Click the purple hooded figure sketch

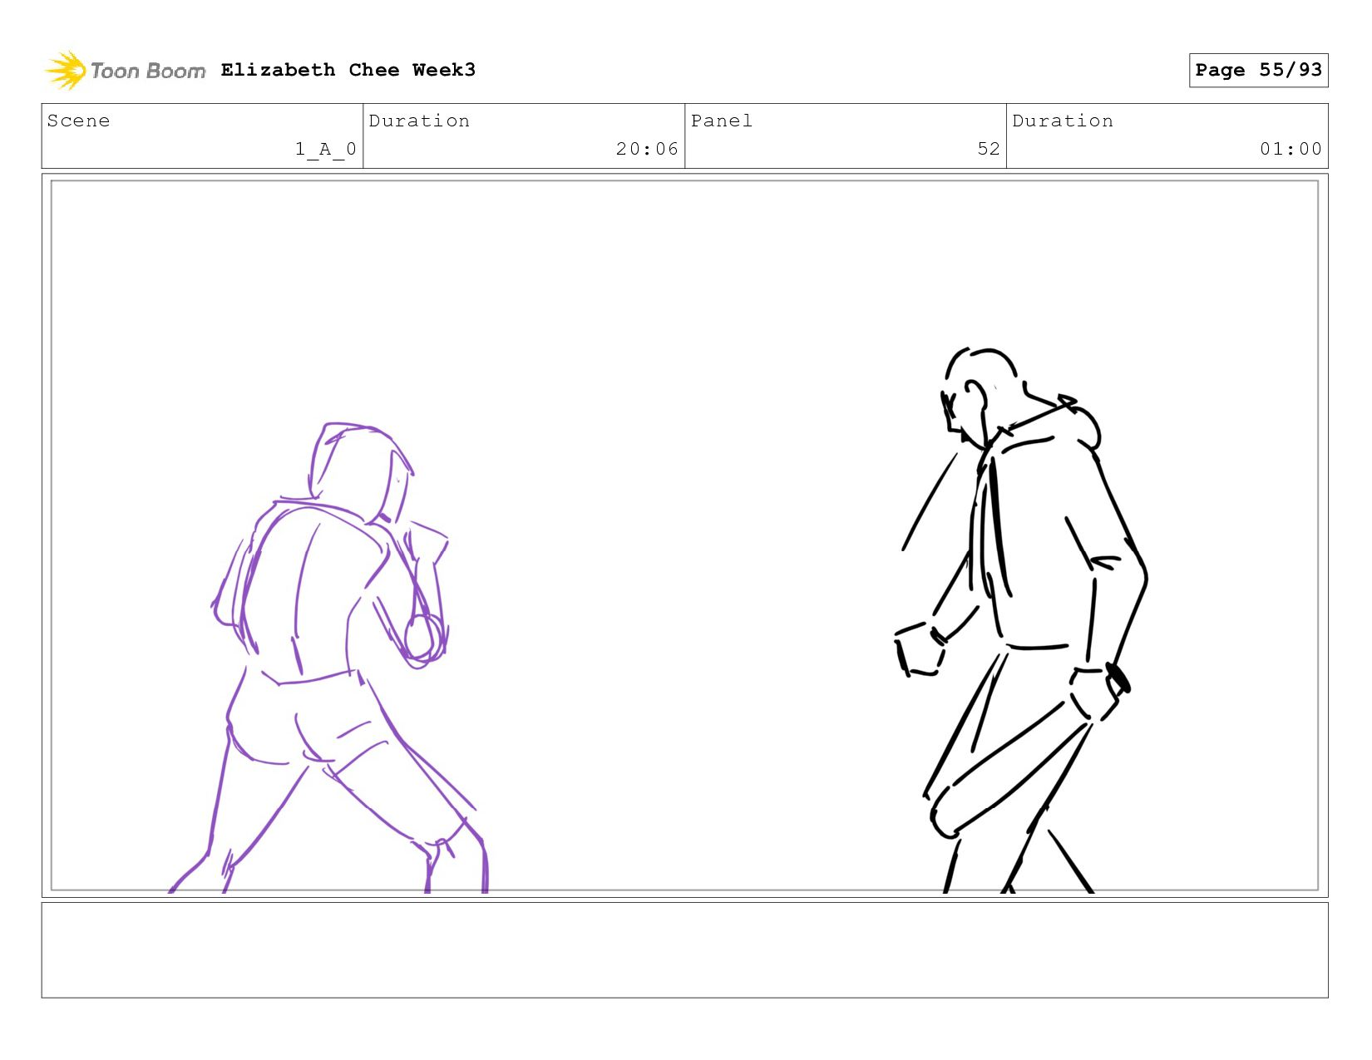(x=330, y=658)
